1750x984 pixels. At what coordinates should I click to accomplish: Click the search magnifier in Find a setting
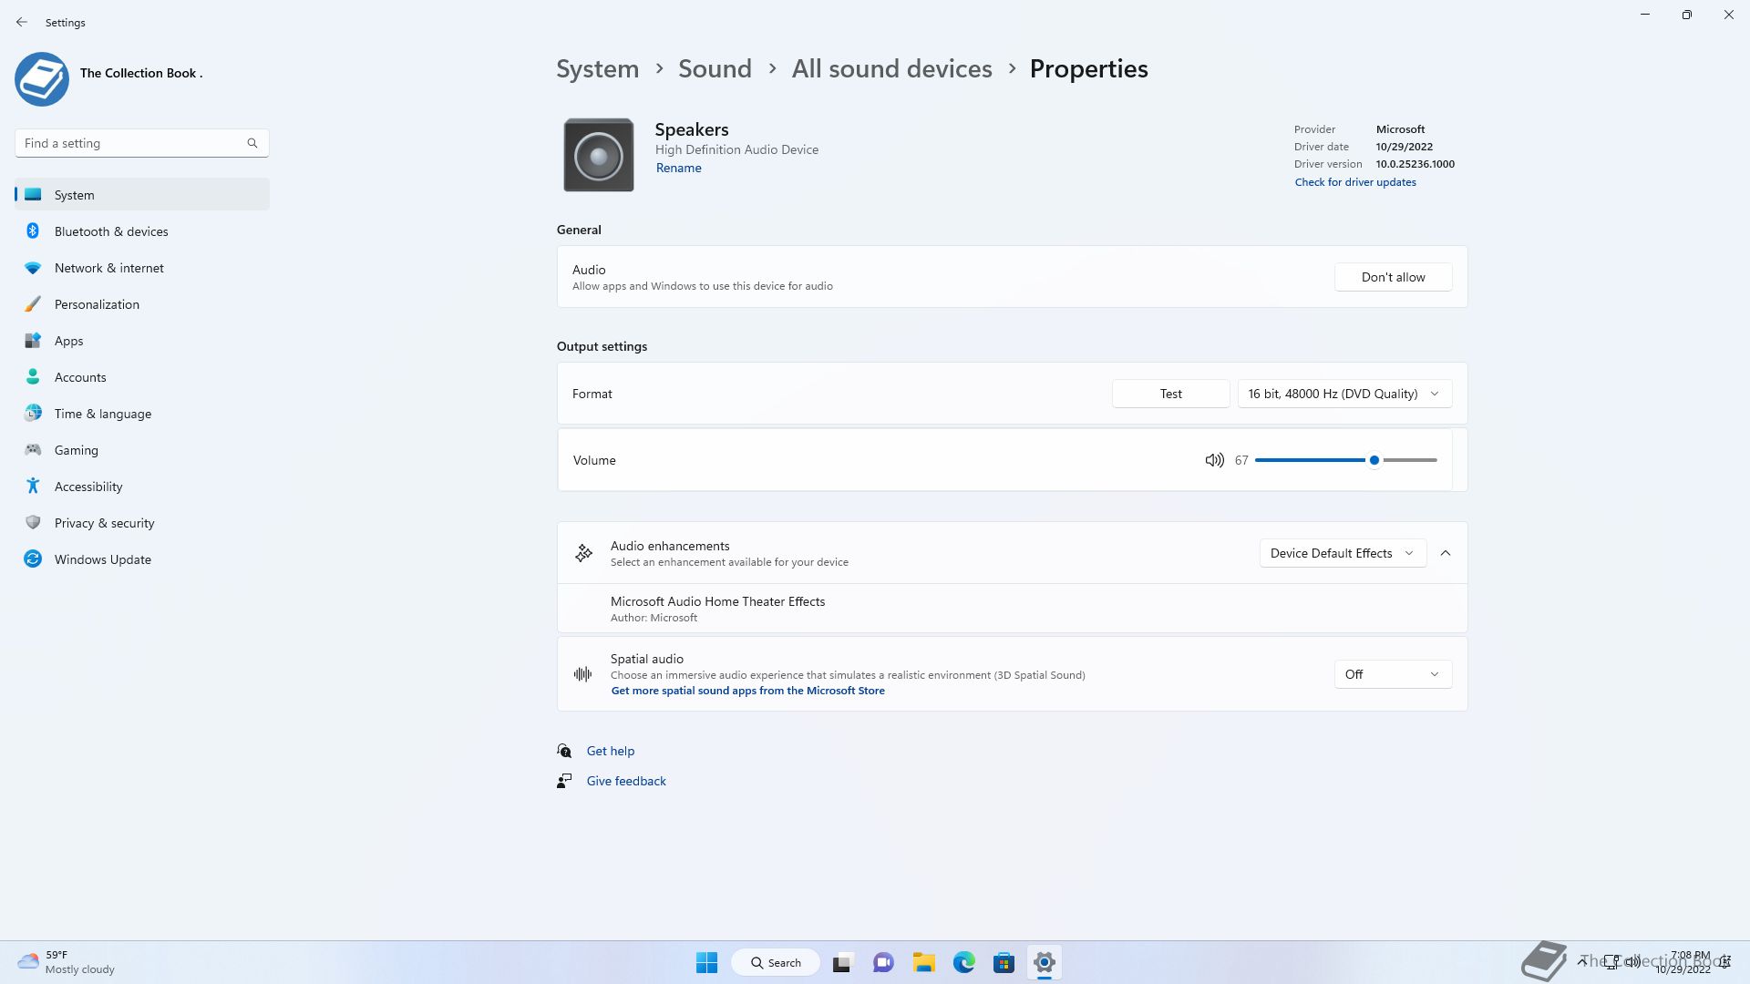tap(252, 143)
